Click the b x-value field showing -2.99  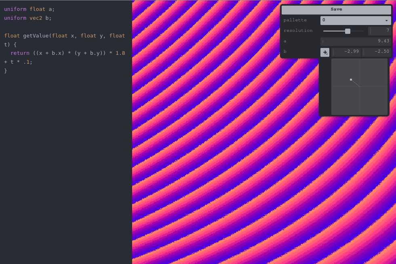(346, 52)
